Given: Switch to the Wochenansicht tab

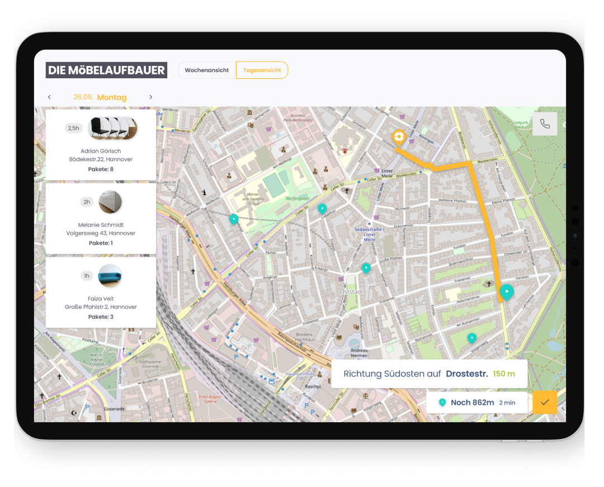Looking at the screenshot, I should coord(207,70).
